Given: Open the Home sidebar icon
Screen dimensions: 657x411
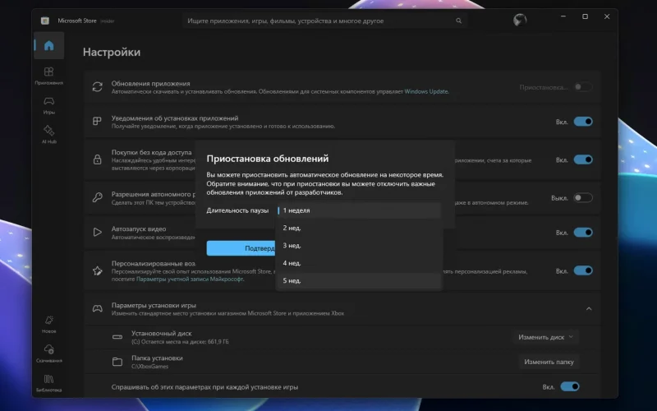Looking at the screenshot, I should (x=49, y=45).
